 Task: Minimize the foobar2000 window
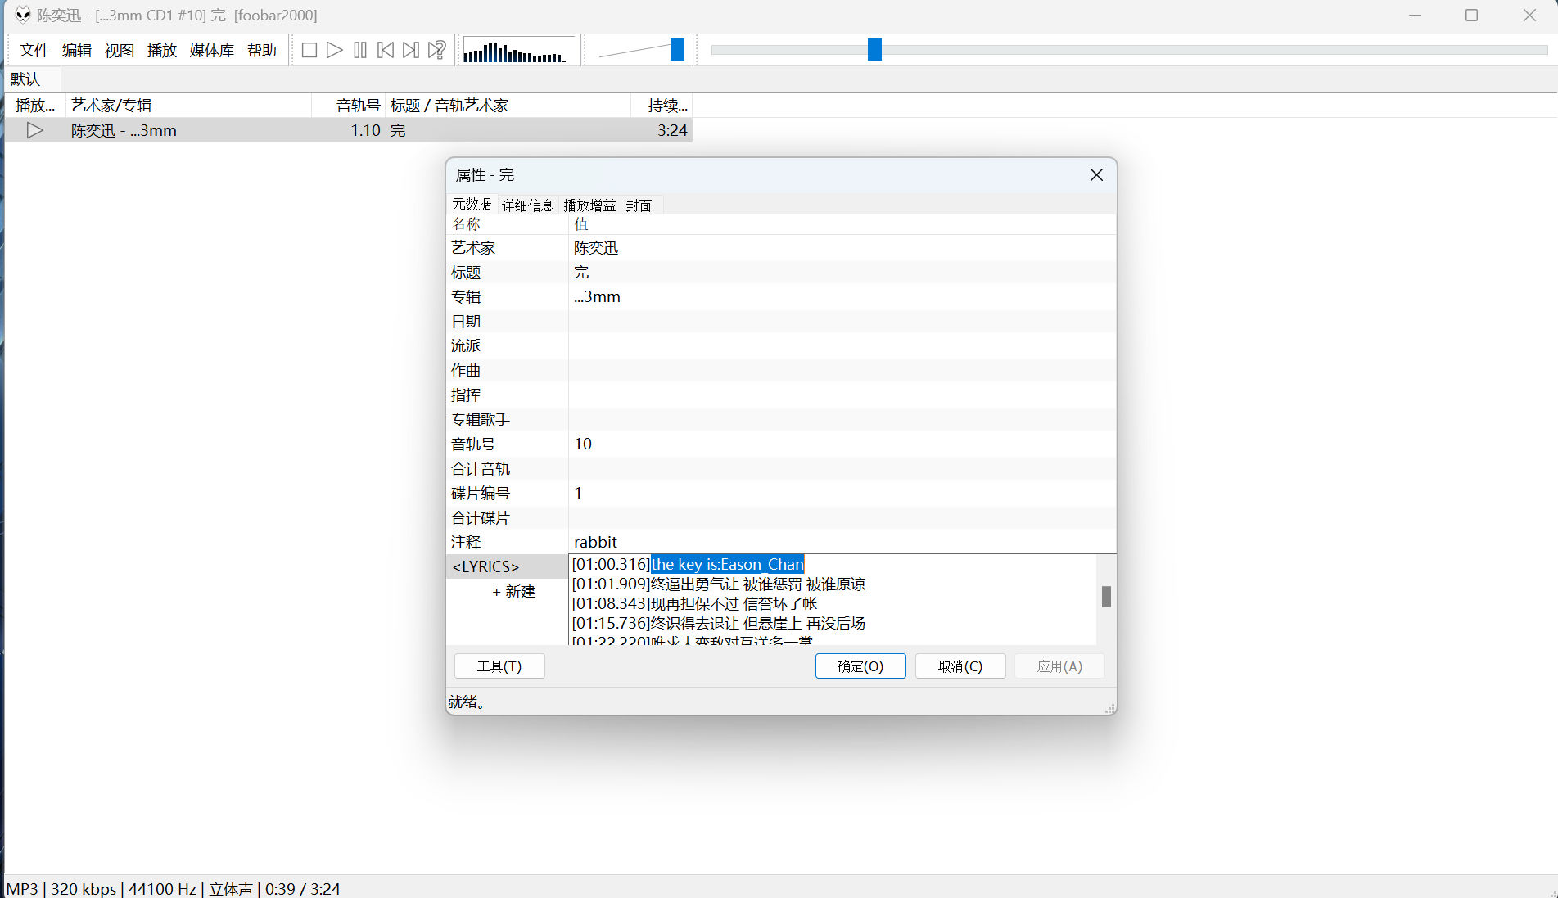pos(1416,15)
